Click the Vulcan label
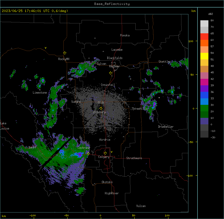The image size is (224, 219). tap(141, 206)
